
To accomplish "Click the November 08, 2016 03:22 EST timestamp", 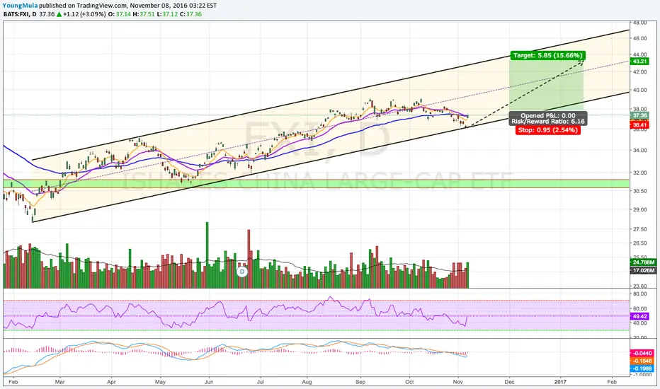I will click(x=173, y=6).
